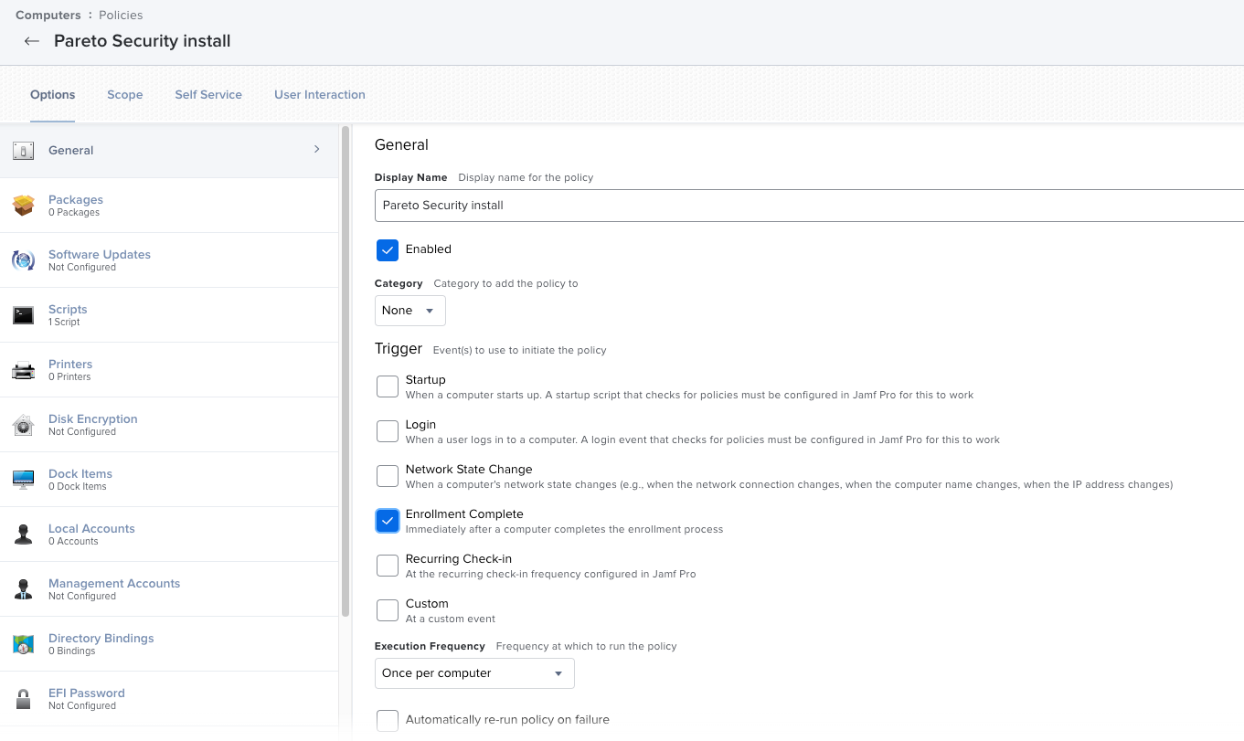Switch to the Self Service tab
The width and height of the screenshot is (1244, 741).
(208, 94)
